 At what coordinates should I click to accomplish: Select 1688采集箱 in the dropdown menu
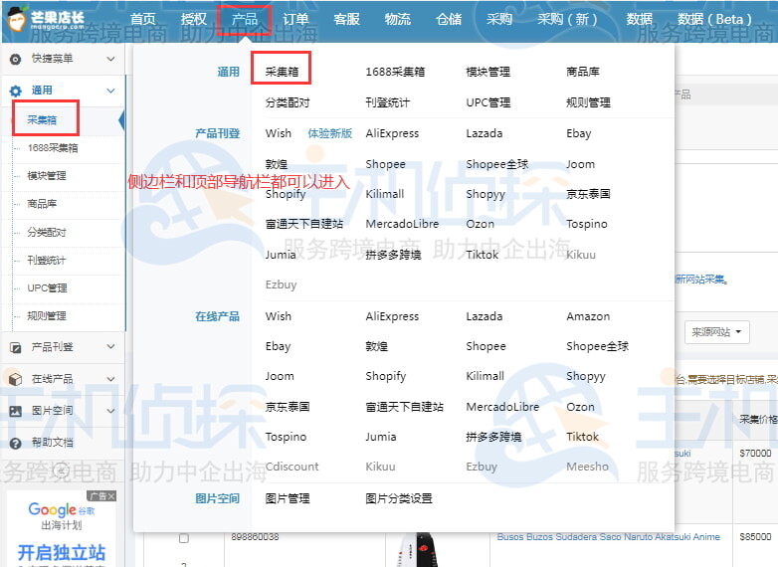pos(395,72)
